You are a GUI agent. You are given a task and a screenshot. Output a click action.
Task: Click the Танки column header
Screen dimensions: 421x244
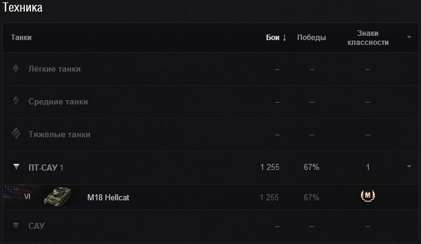pyautogui.click(x=21, y=38)
